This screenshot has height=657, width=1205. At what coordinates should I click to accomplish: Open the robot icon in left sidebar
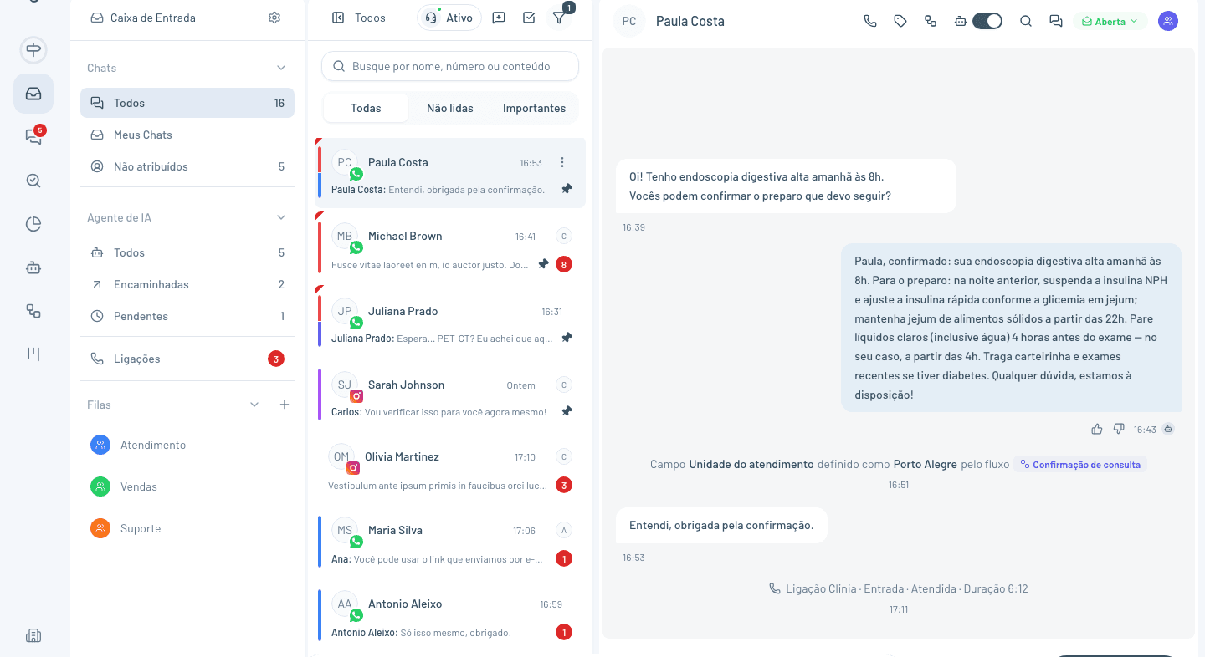pos(33,267)
